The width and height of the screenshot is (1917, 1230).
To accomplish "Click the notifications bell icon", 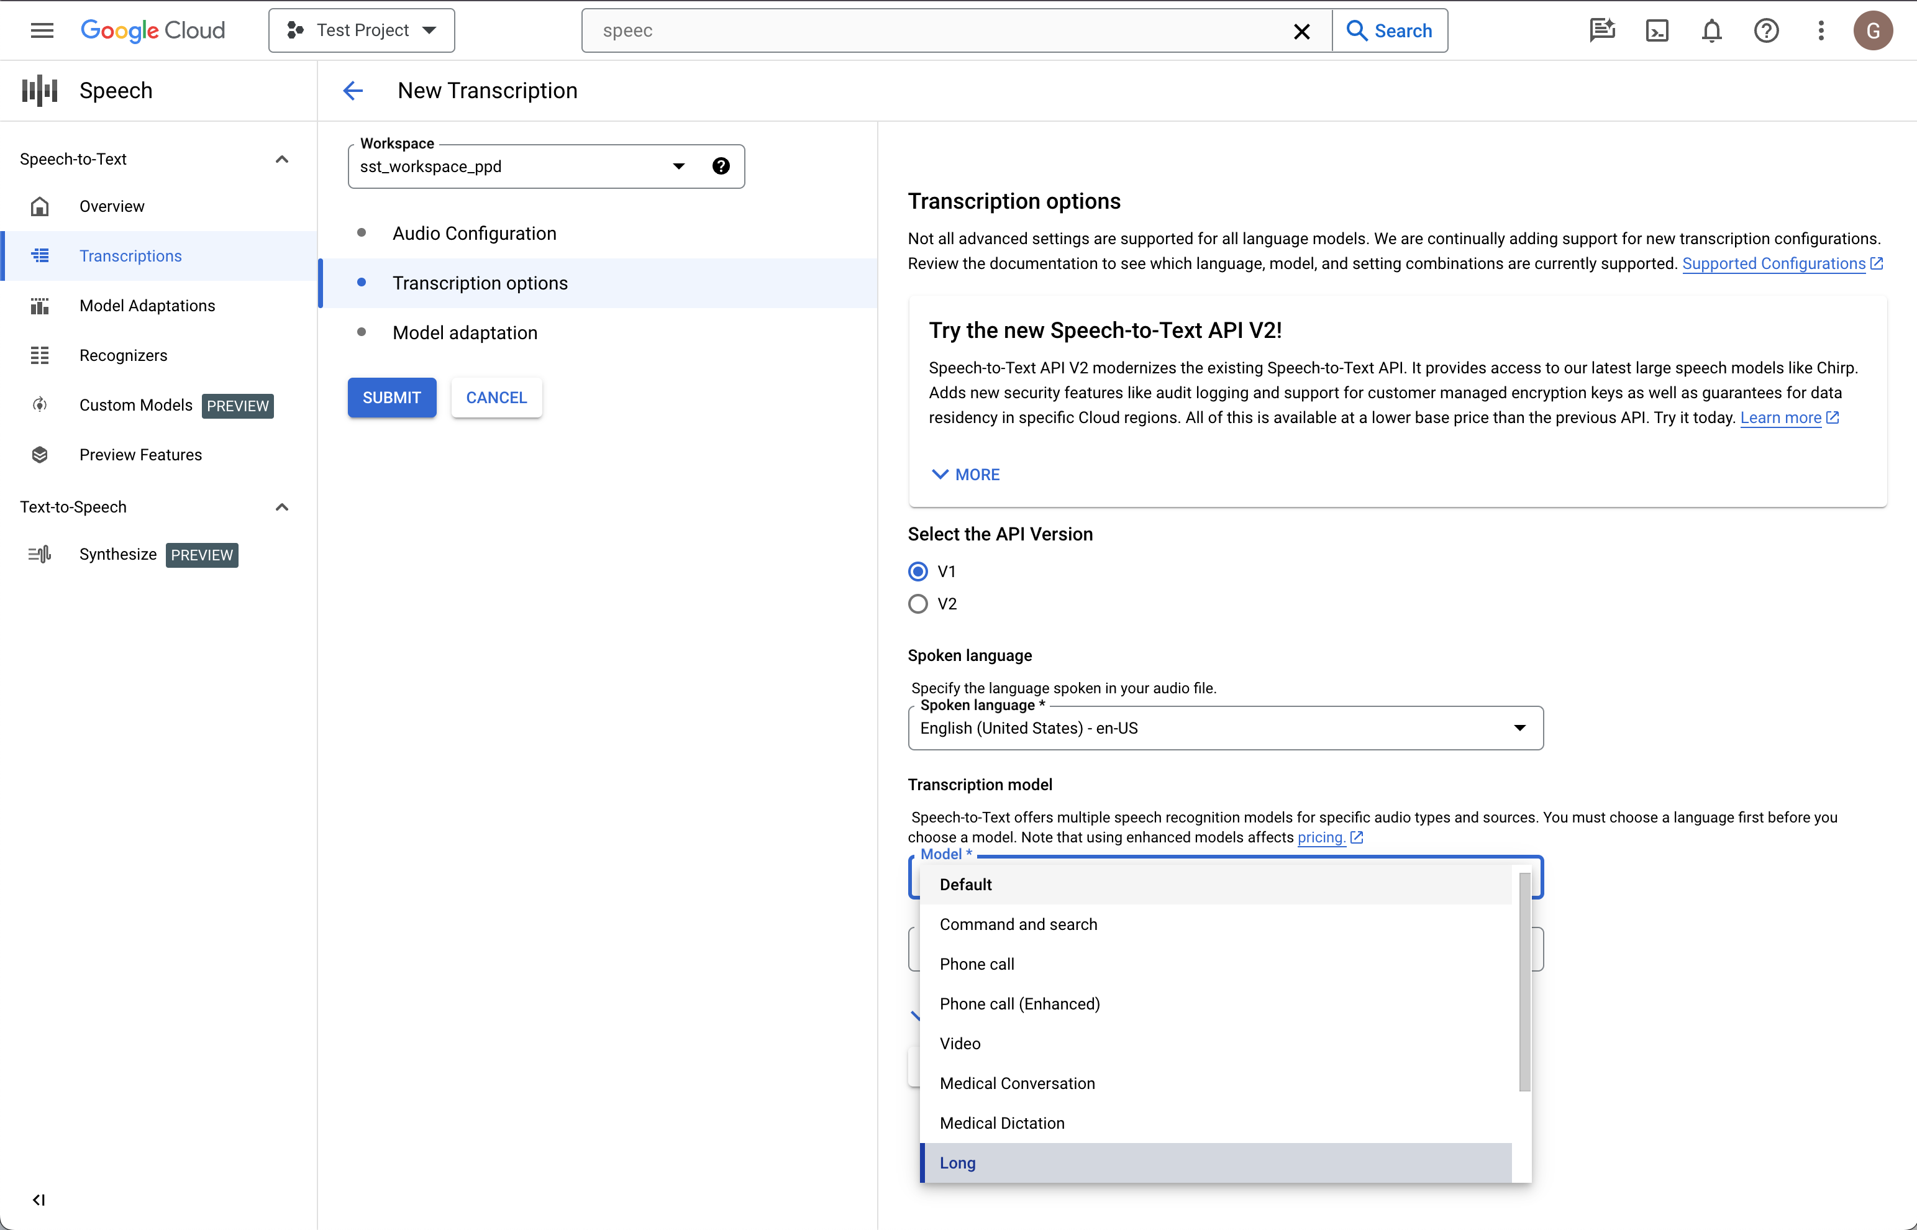I will coord(1710,29).
